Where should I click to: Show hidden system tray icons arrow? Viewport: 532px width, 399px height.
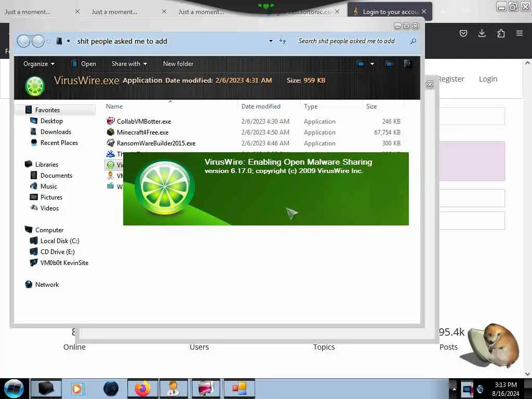[454, 389]
